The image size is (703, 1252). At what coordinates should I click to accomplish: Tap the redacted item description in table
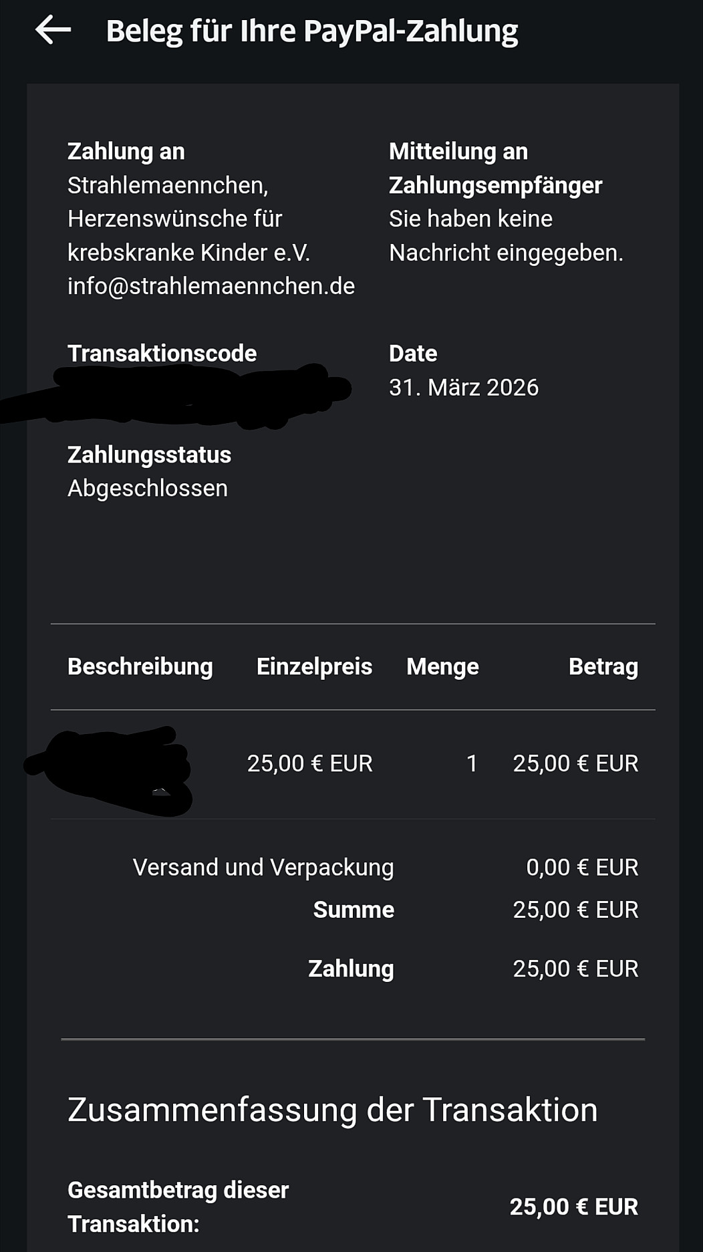point(114,769)
